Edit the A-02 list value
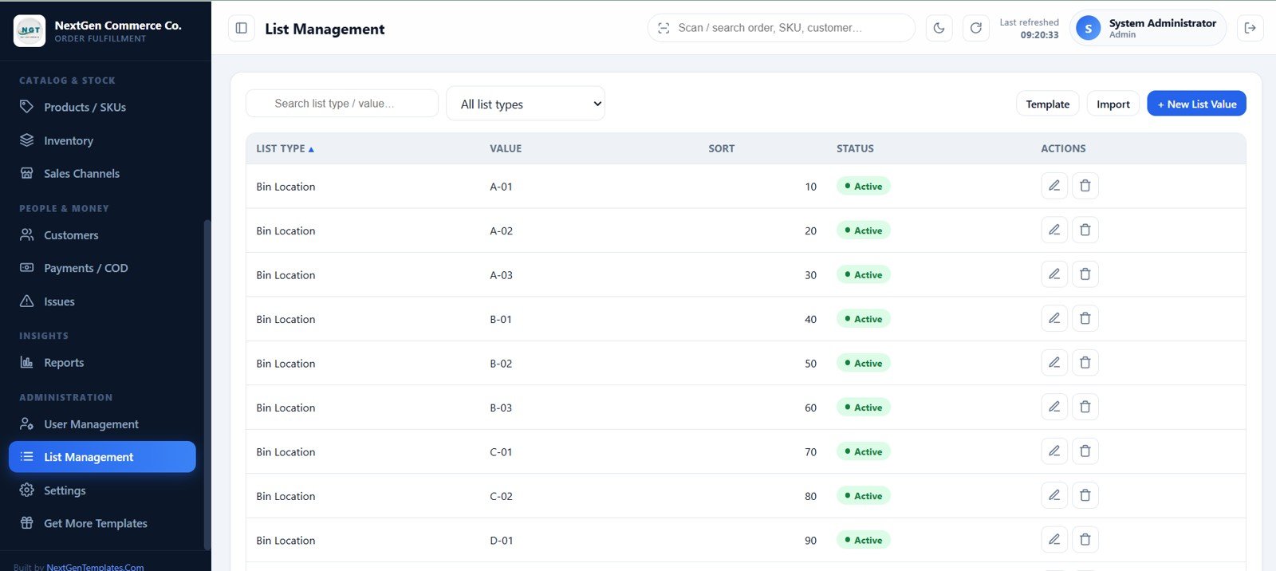This screenshot has width=1276, height=571. coord(1054,230)
